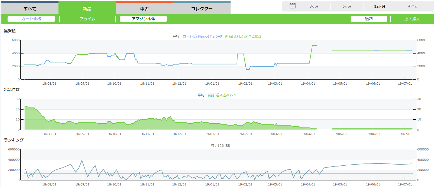Show the すべて period next to 12ヶ月
This screenshot has height=188, width=434.
(x=412, y=6)
